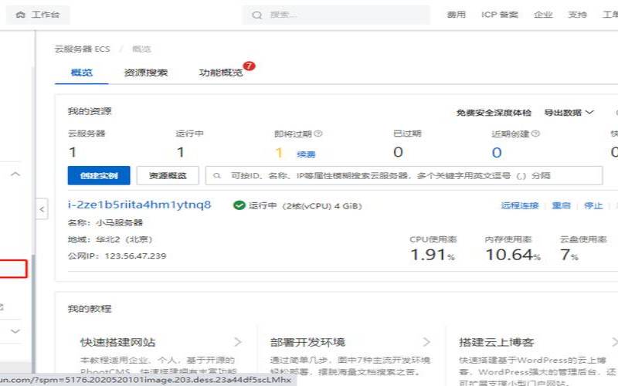The width and height of the screenshot is (618, 386).
Task: Open instance i-2ze1b5riita4hm1ytnq8
Action: (140, 205)
